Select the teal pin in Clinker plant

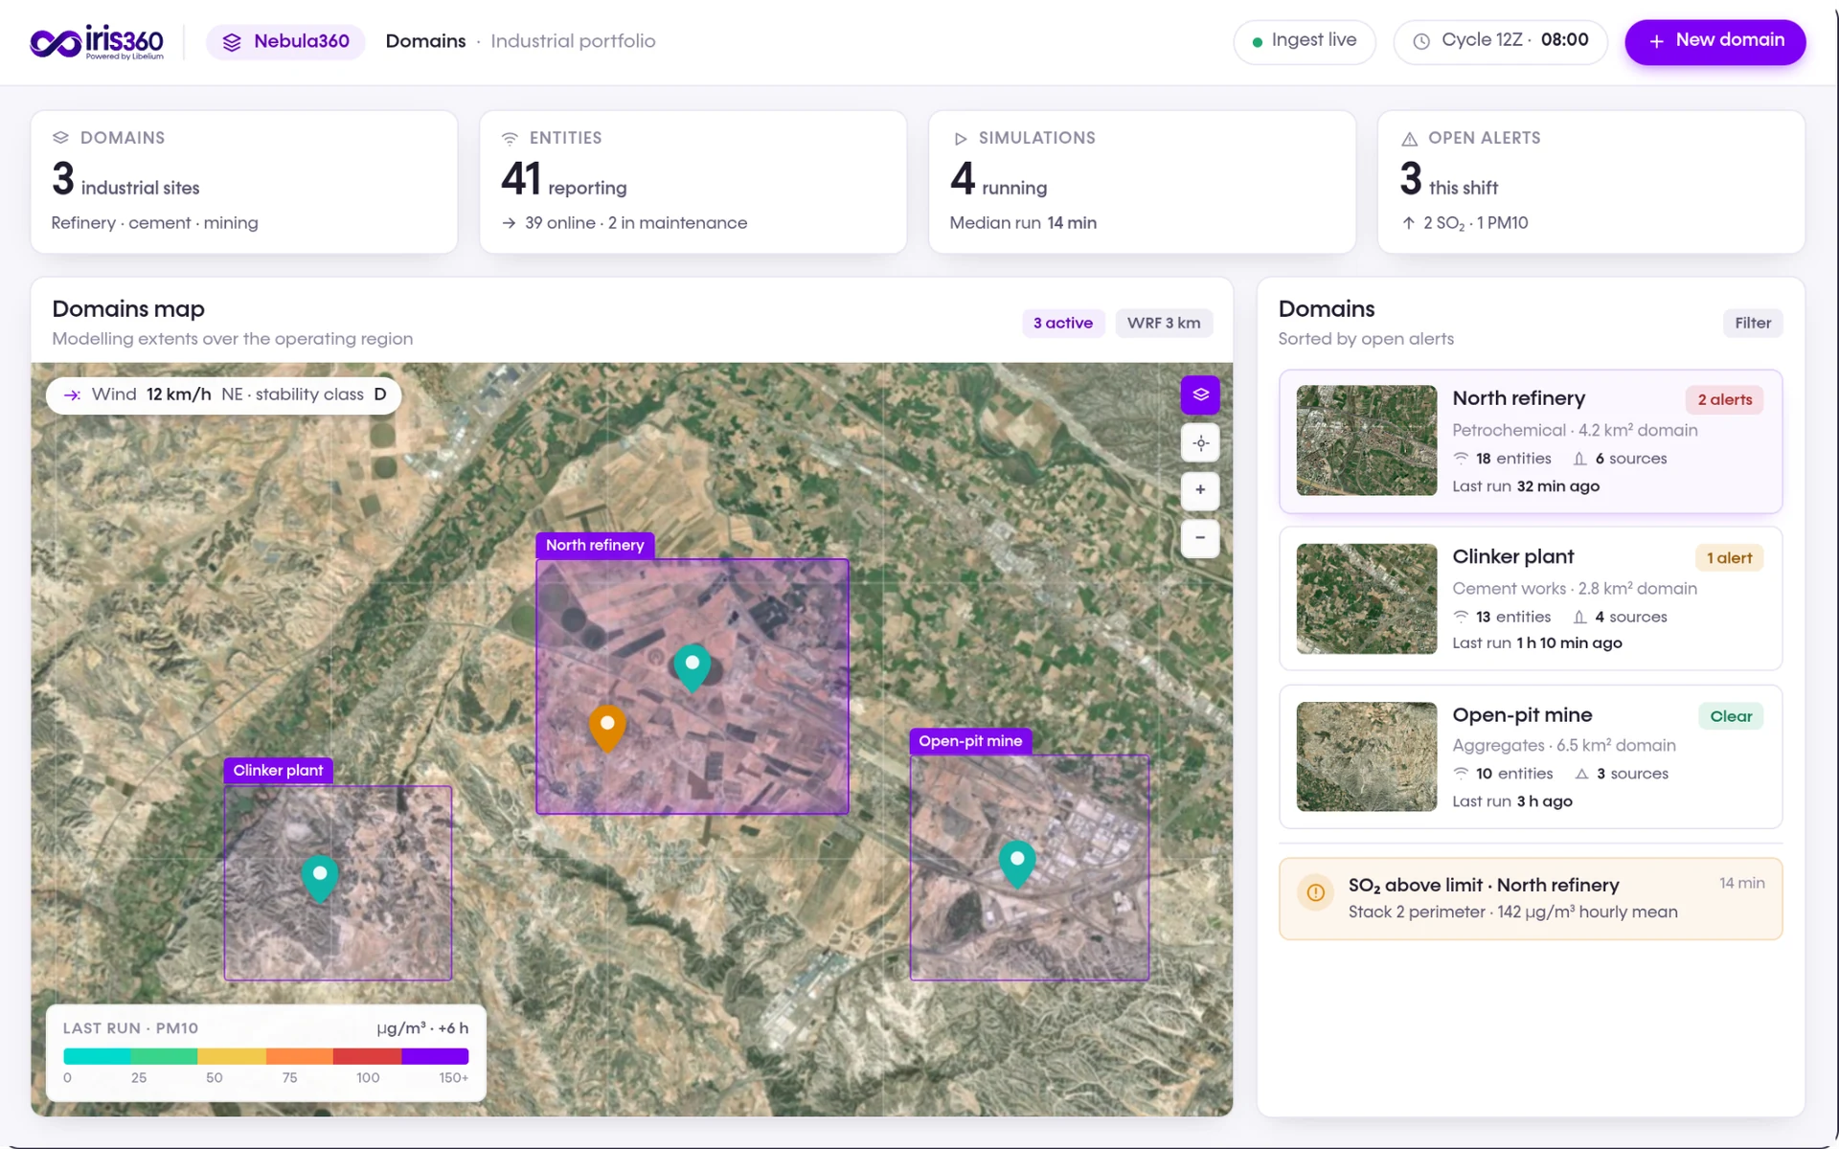[320, 878]
